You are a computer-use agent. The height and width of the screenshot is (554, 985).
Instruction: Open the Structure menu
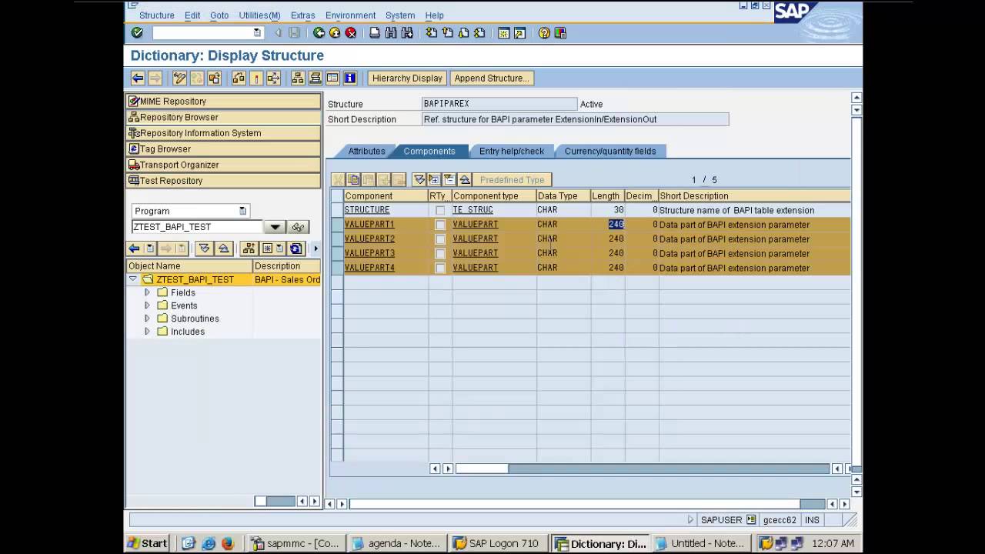pyautogui.click(x=156, y=15)
